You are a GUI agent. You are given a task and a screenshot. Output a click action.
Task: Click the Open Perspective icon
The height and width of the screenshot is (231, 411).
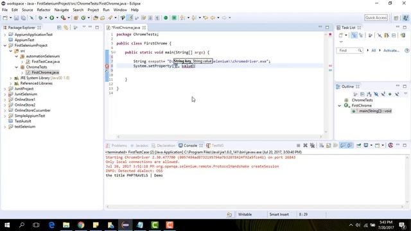[x=396, y=18]
